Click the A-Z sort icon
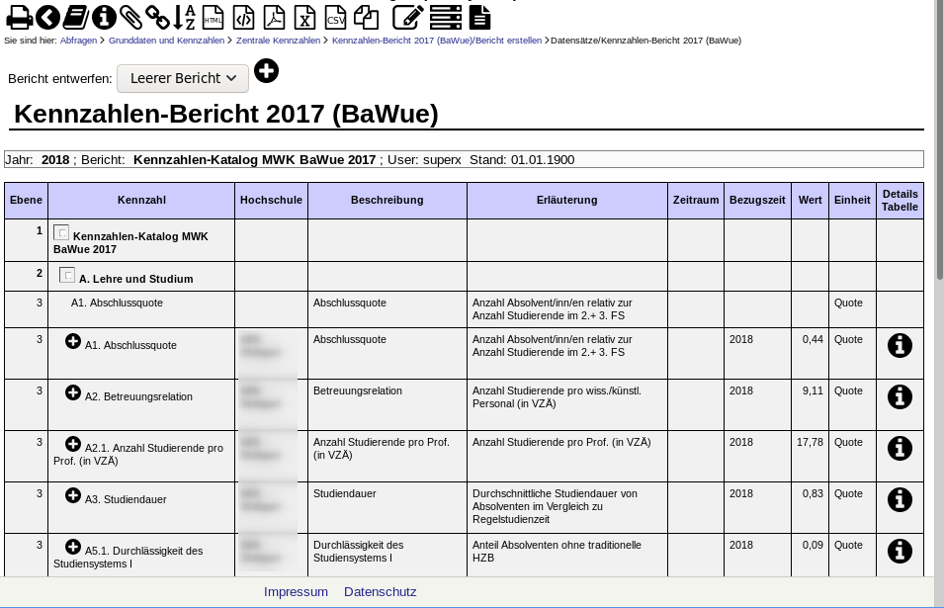 pos(185,17)
